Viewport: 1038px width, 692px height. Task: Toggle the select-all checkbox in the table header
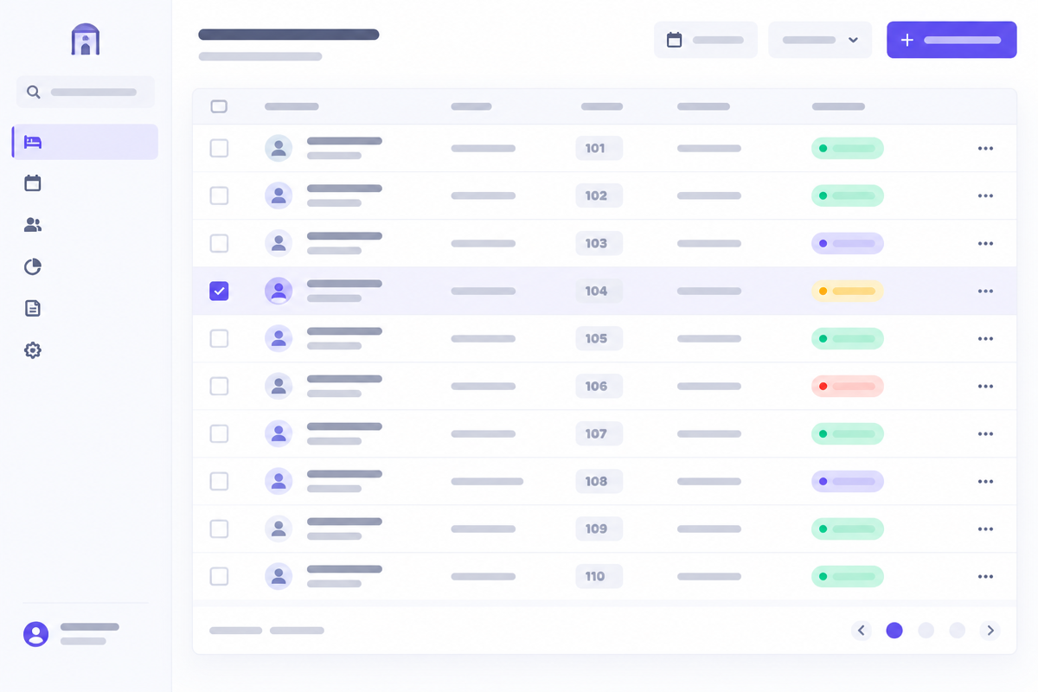219,106
